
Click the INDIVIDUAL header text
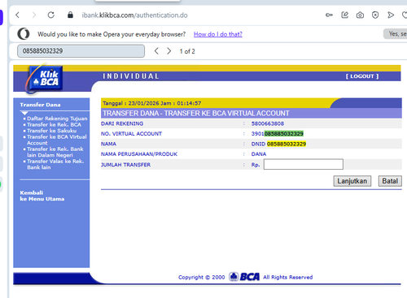coord(131,76)
